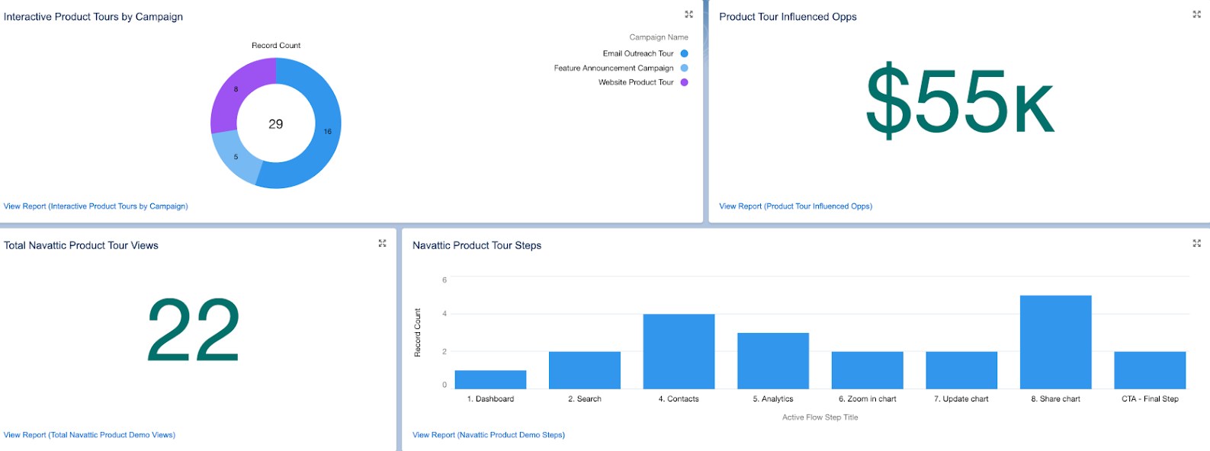Expand the Total Navattic Product Tour Views widget
This screenshot has width=1210, height=451.
382,243
